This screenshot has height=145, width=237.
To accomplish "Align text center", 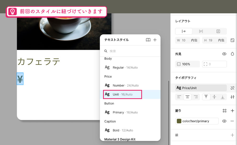I will click(x=187, y=97).
